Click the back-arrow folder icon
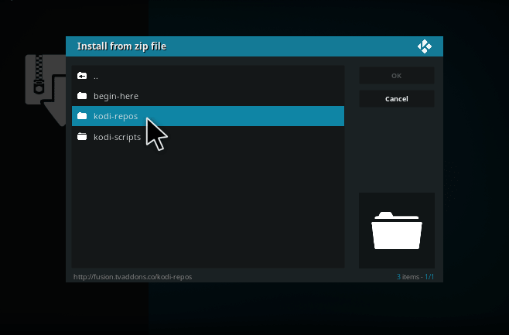This screenshot has width=509, height=335. pyautogui.click(x=82, y=76)
